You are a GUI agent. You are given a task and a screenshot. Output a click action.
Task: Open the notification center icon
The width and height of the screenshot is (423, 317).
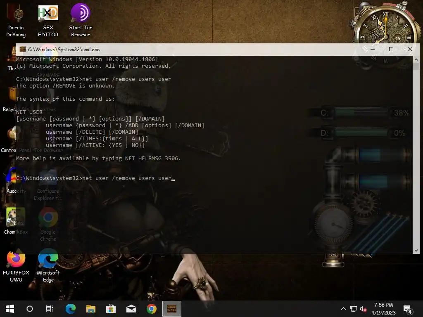(407, 309)
